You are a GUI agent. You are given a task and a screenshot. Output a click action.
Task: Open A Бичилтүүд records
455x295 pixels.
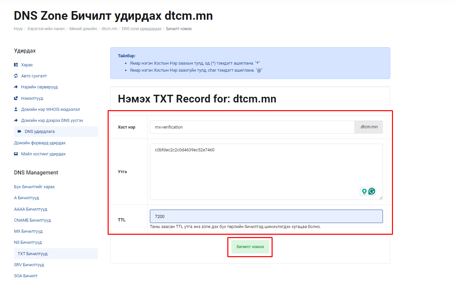(26, 198)
